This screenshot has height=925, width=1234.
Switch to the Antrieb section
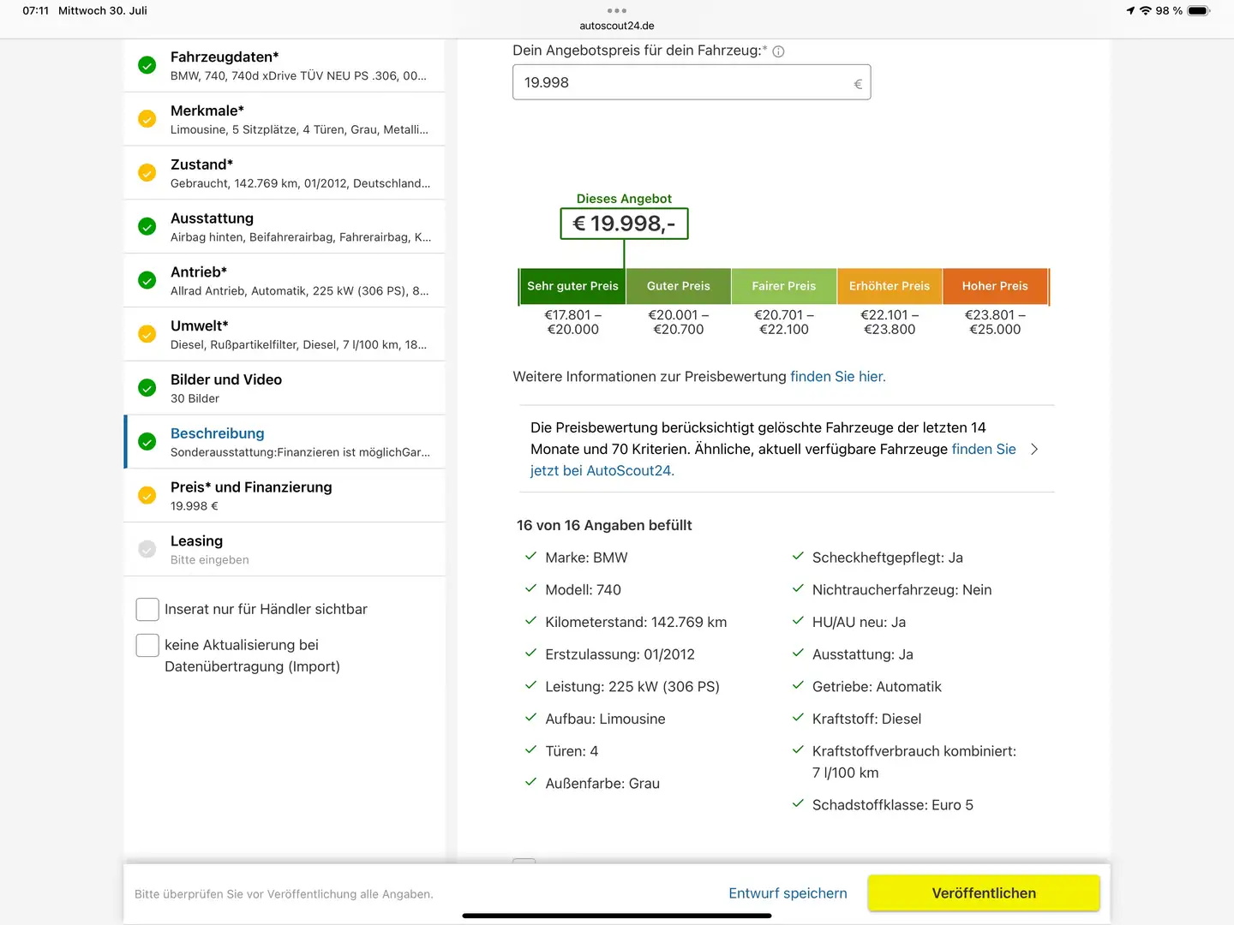point(285,280)
